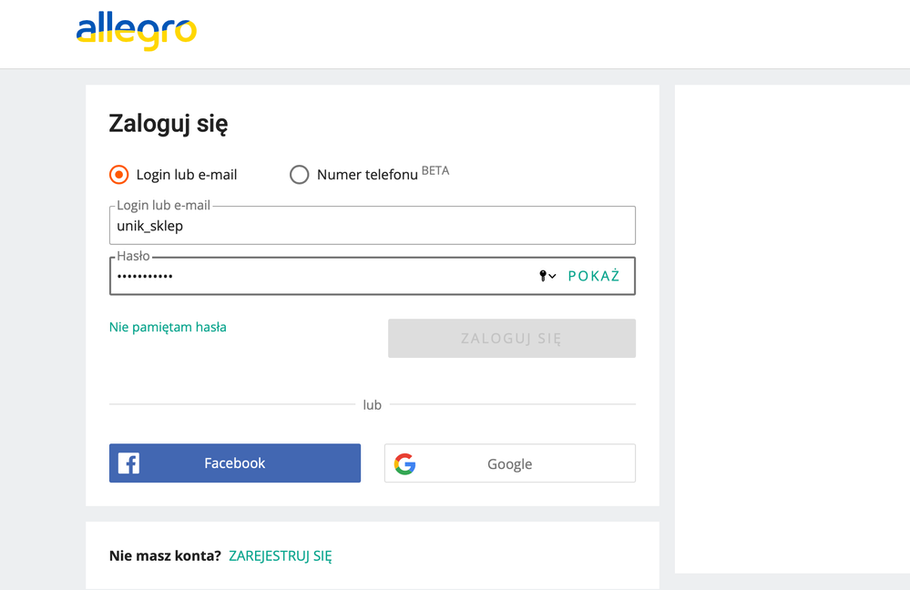
Task: Click the "Zaloguj się" page heading
Action: [169, 123]
